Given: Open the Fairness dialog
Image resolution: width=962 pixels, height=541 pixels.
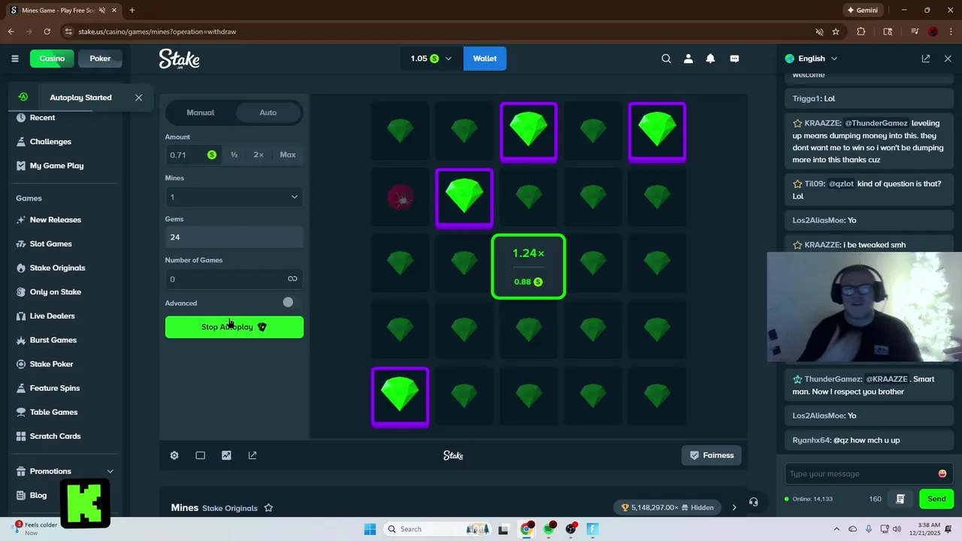Looking at the screenshot, I should point(712,455).
